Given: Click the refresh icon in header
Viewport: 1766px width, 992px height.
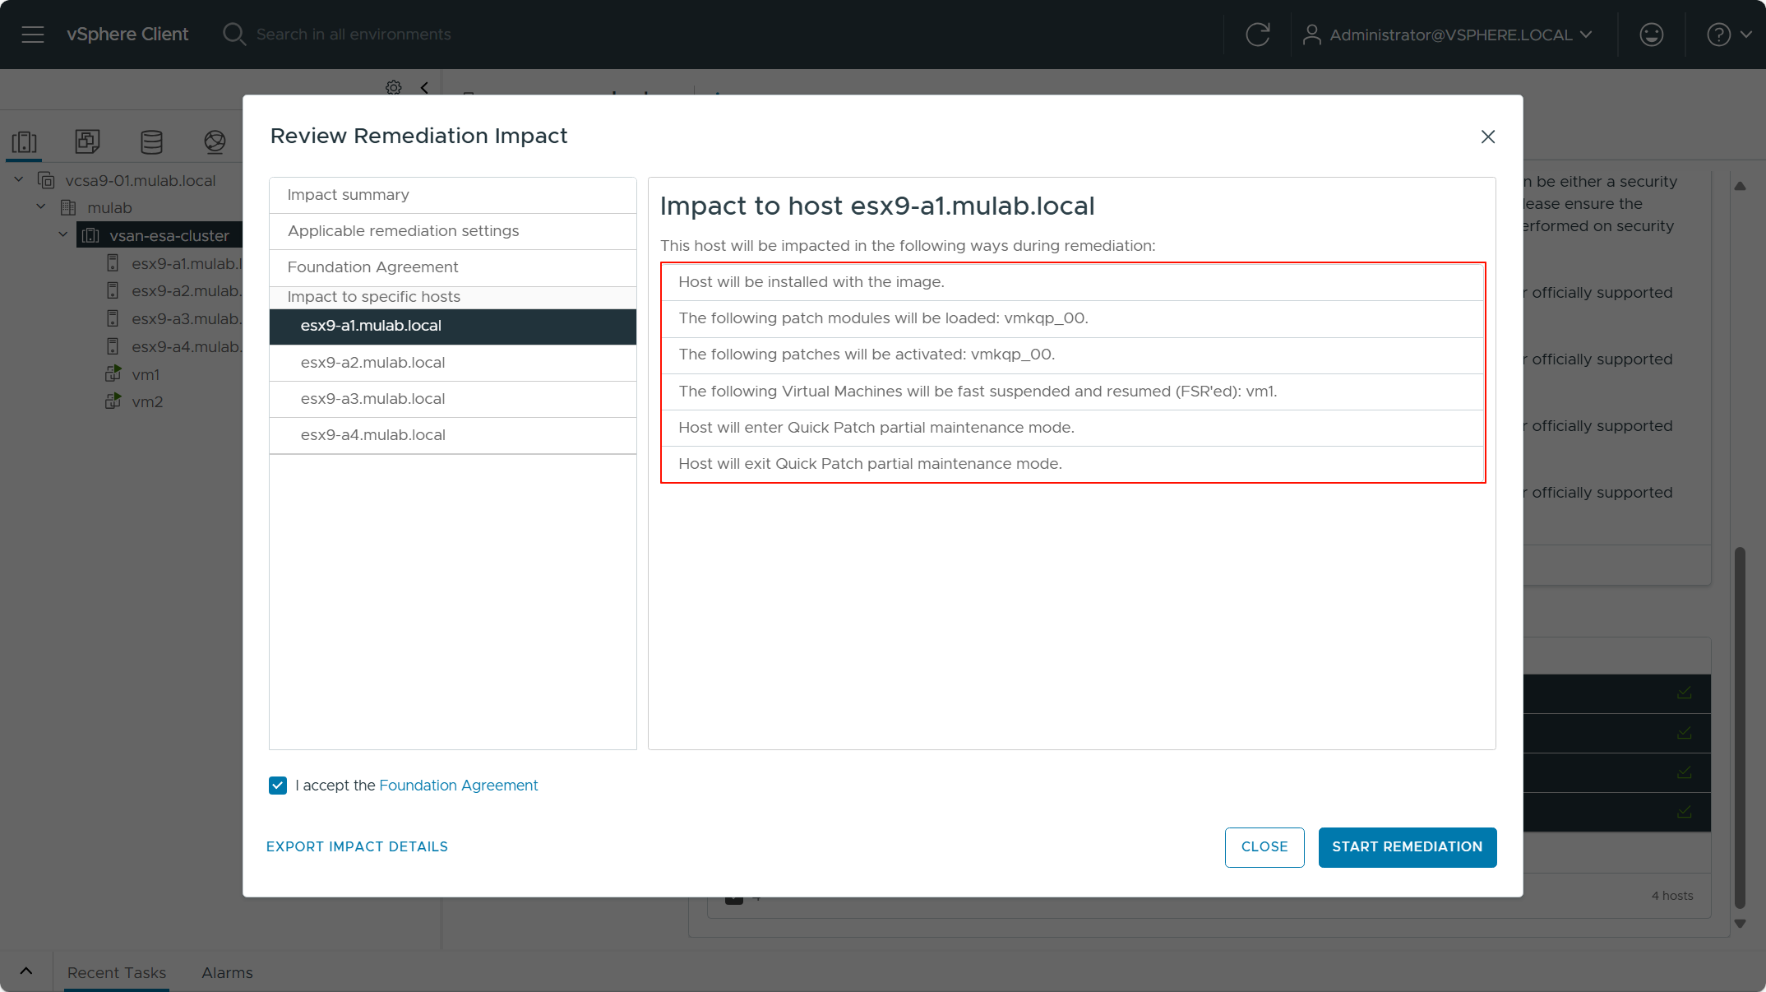Looking at the screenshot, I should pos(1257,35).
